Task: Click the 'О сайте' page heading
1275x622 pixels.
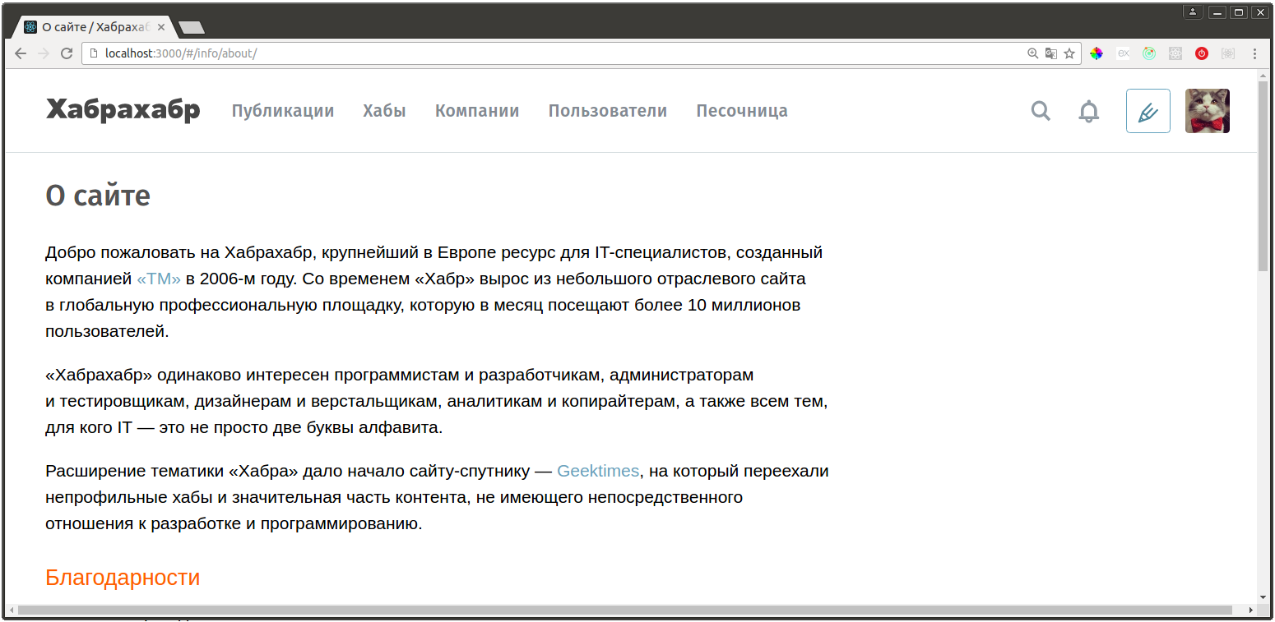Action: pyautogui.click(x=98, y=196)
